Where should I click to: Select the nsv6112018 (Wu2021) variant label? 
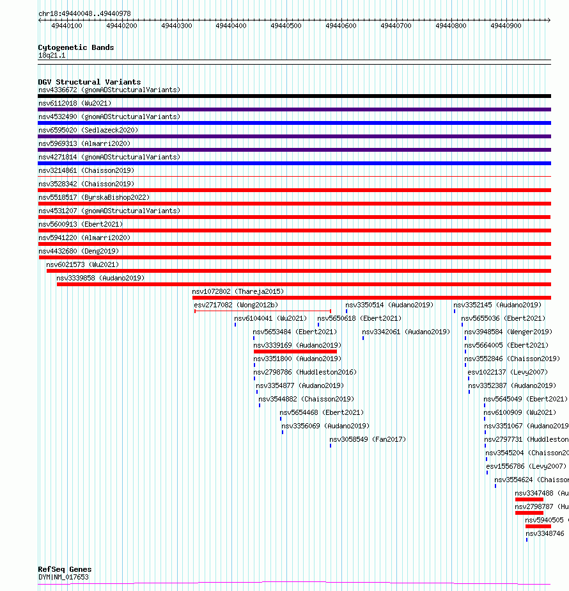click(x=75, y=103)
